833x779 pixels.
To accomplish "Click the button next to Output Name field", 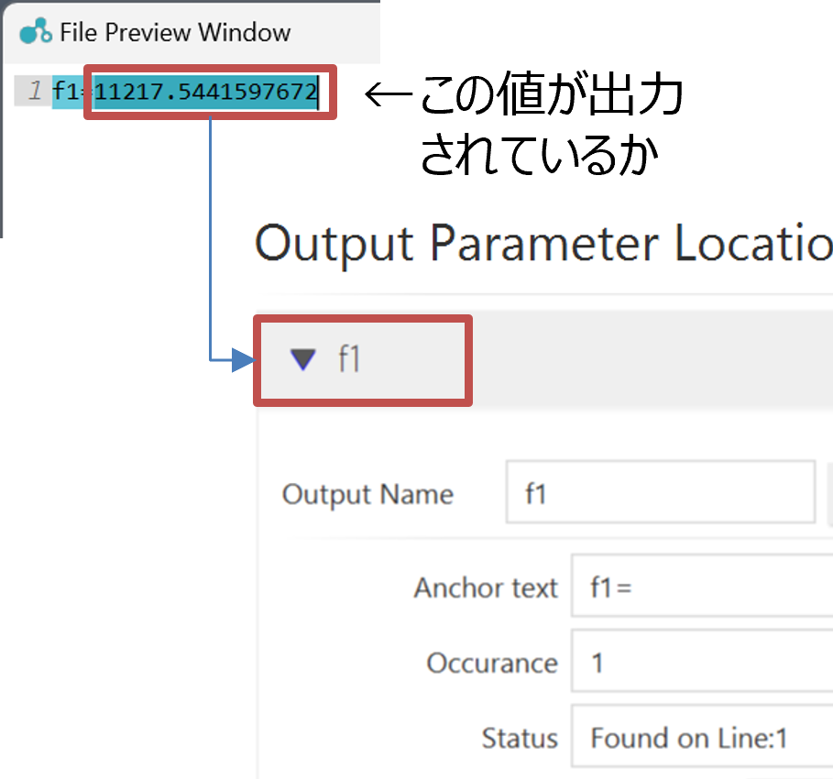I will 829,493.
